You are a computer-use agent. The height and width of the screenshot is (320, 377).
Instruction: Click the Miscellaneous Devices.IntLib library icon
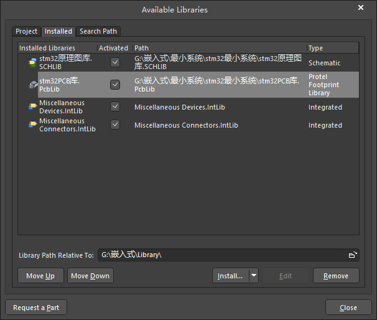click(x=33, y=106)
